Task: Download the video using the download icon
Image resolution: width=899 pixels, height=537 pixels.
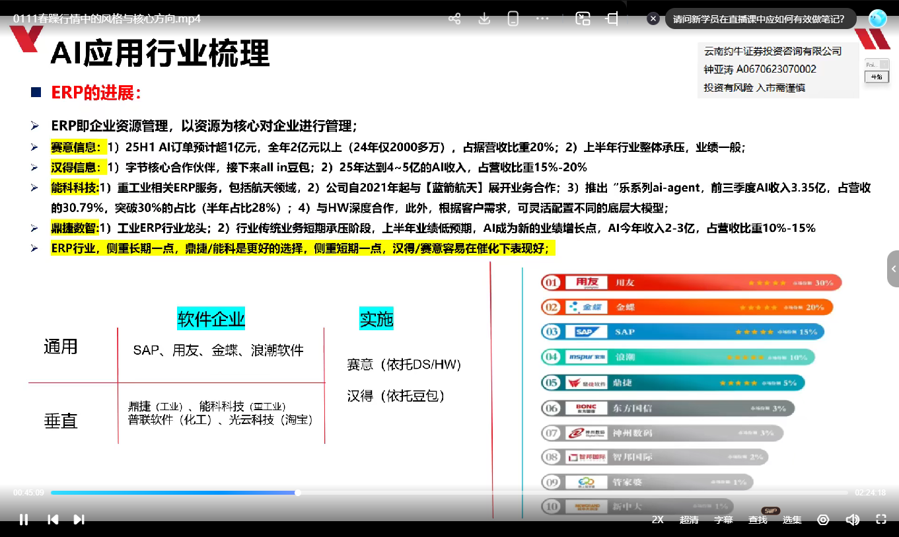Action: coord(484,18)
